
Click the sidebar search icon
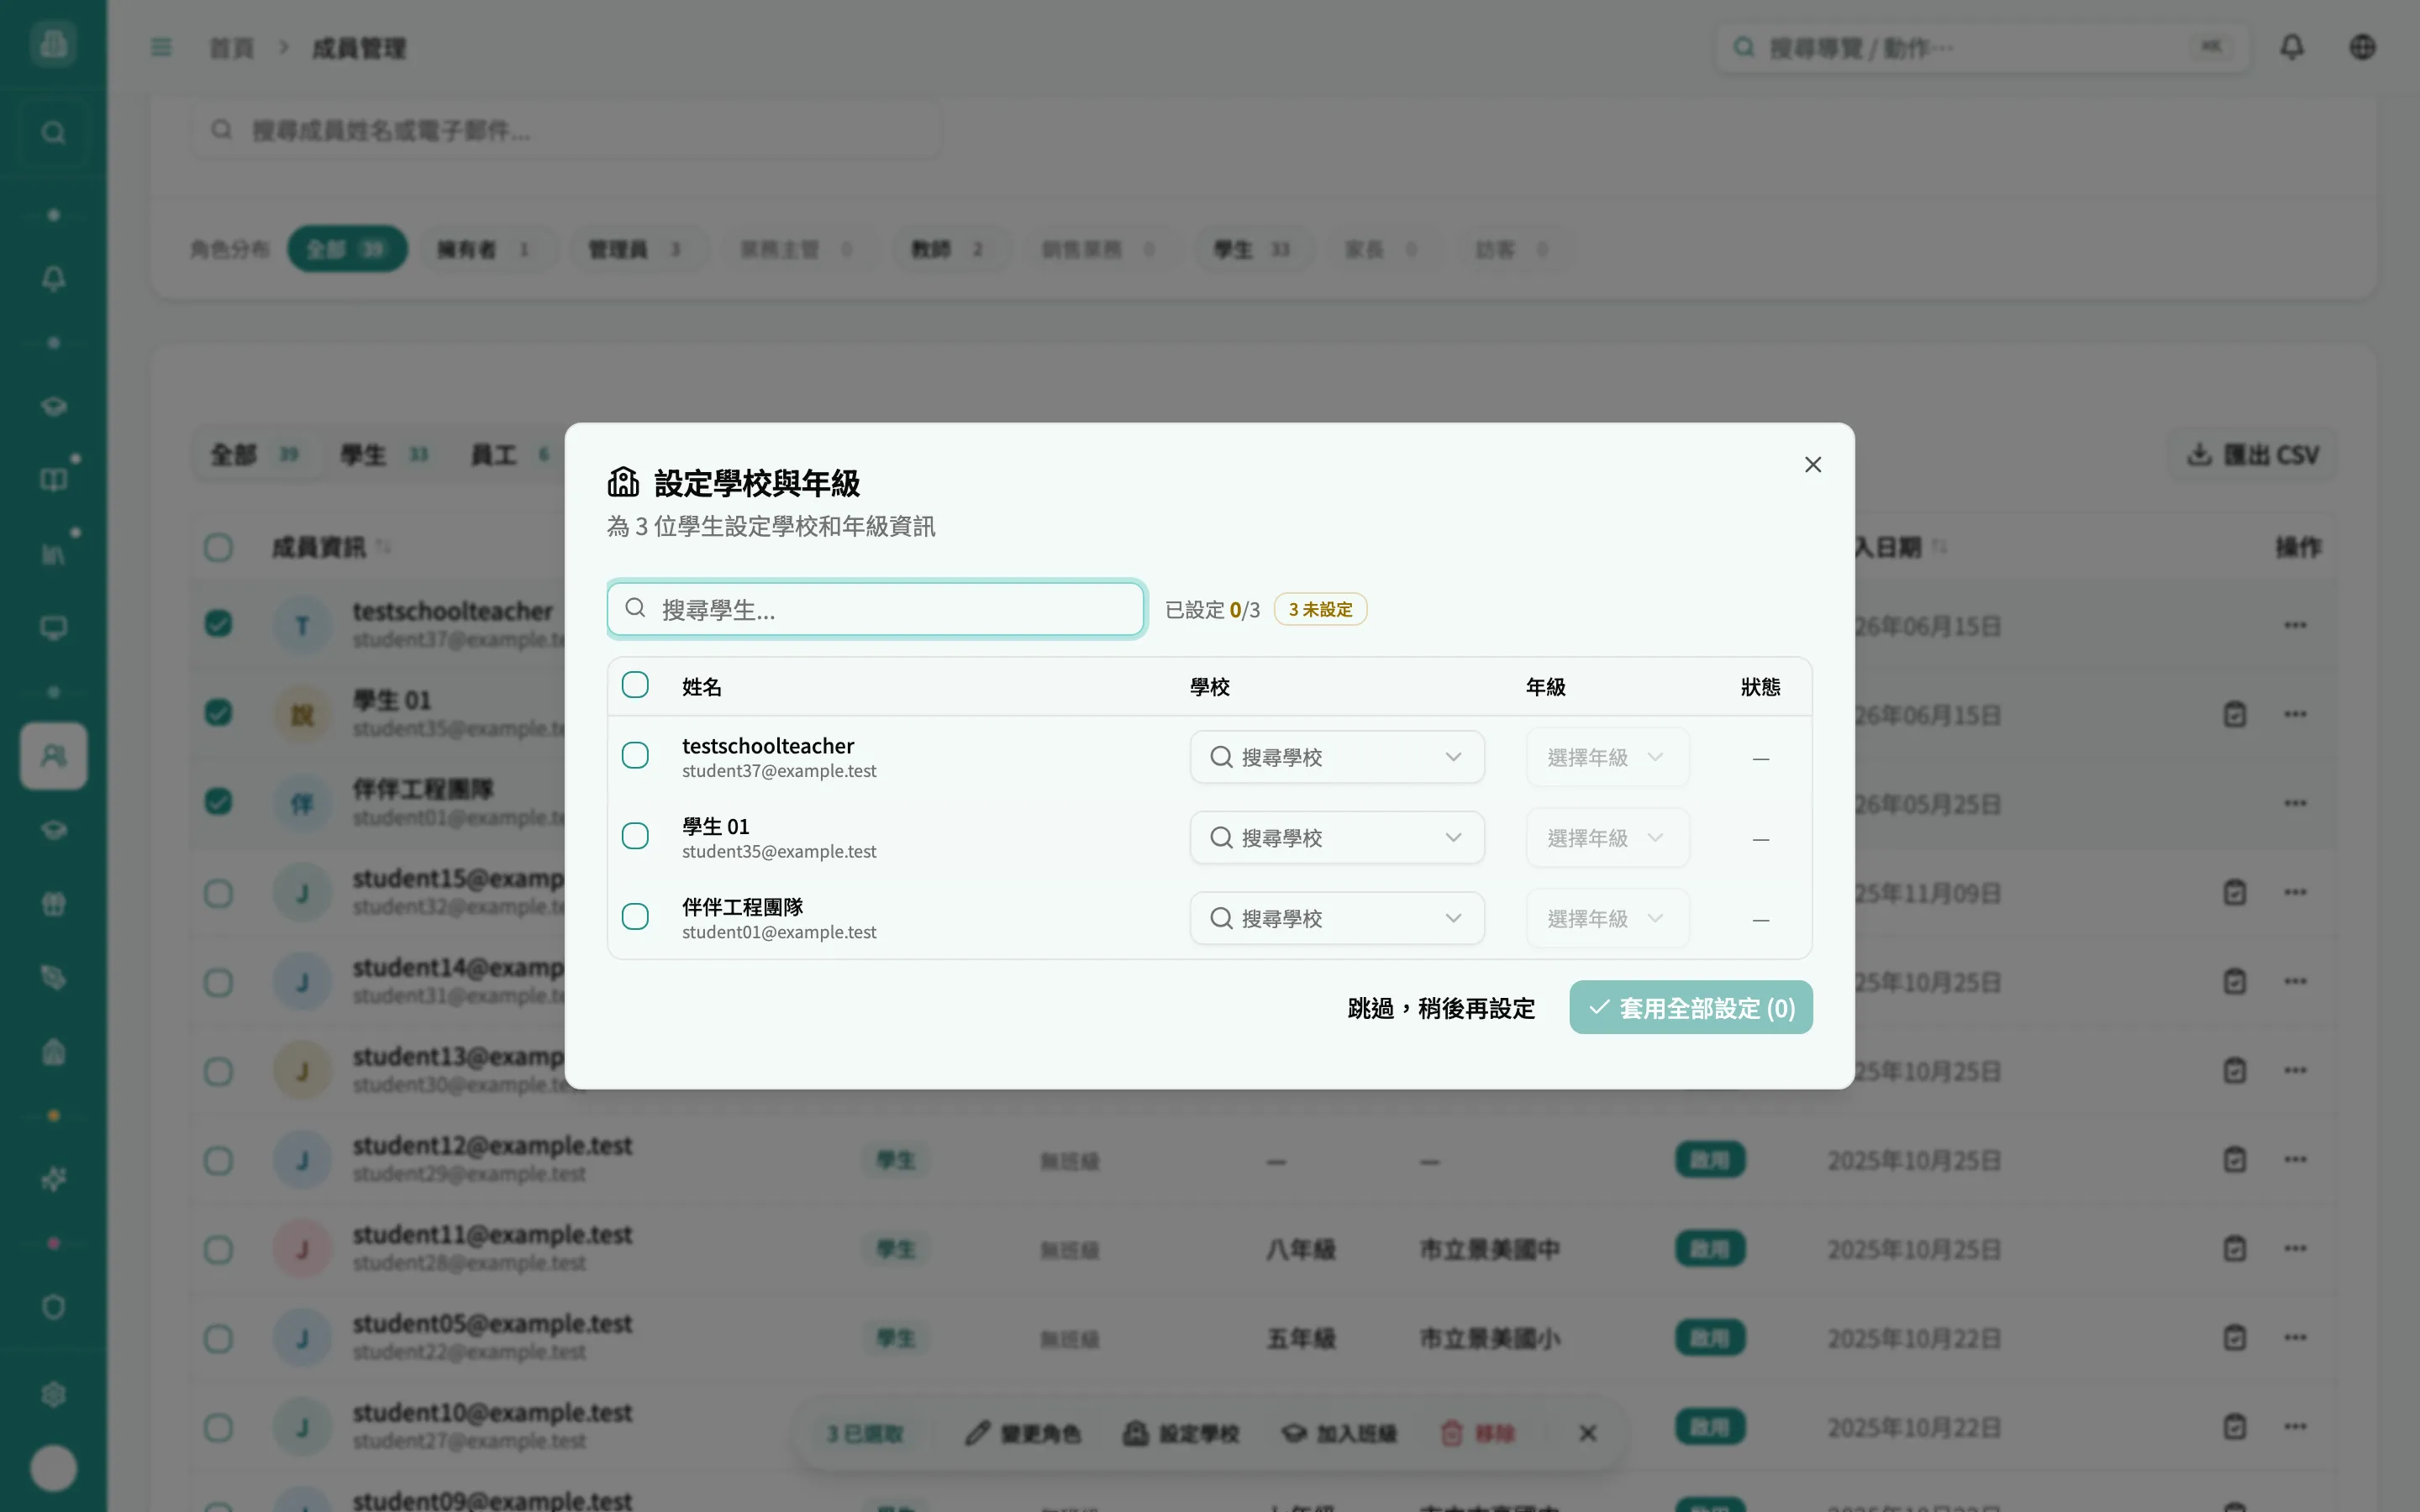pyautogui.click(x=53, y=133)
